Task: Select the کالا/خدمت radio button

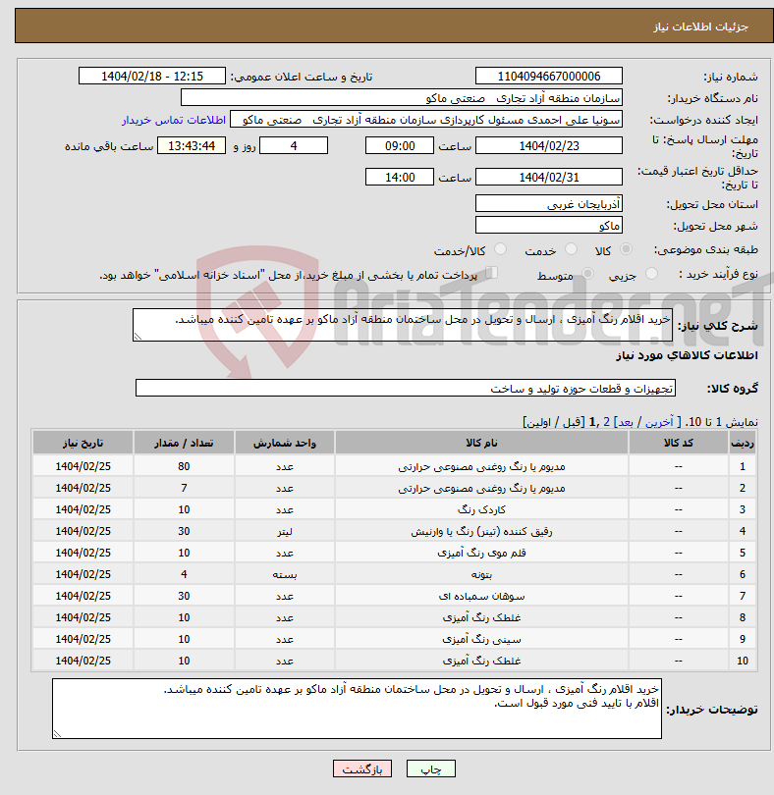Action: tap(500, 249)
